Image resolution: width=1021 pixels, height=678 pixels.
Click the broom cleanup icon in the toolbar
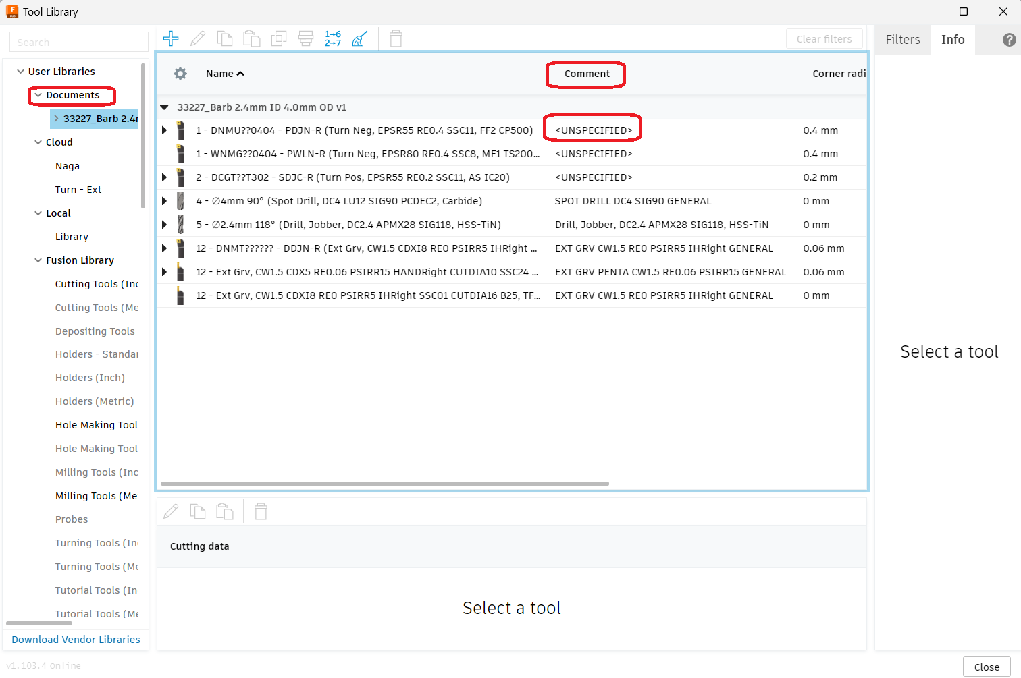(x=360, y=38)
